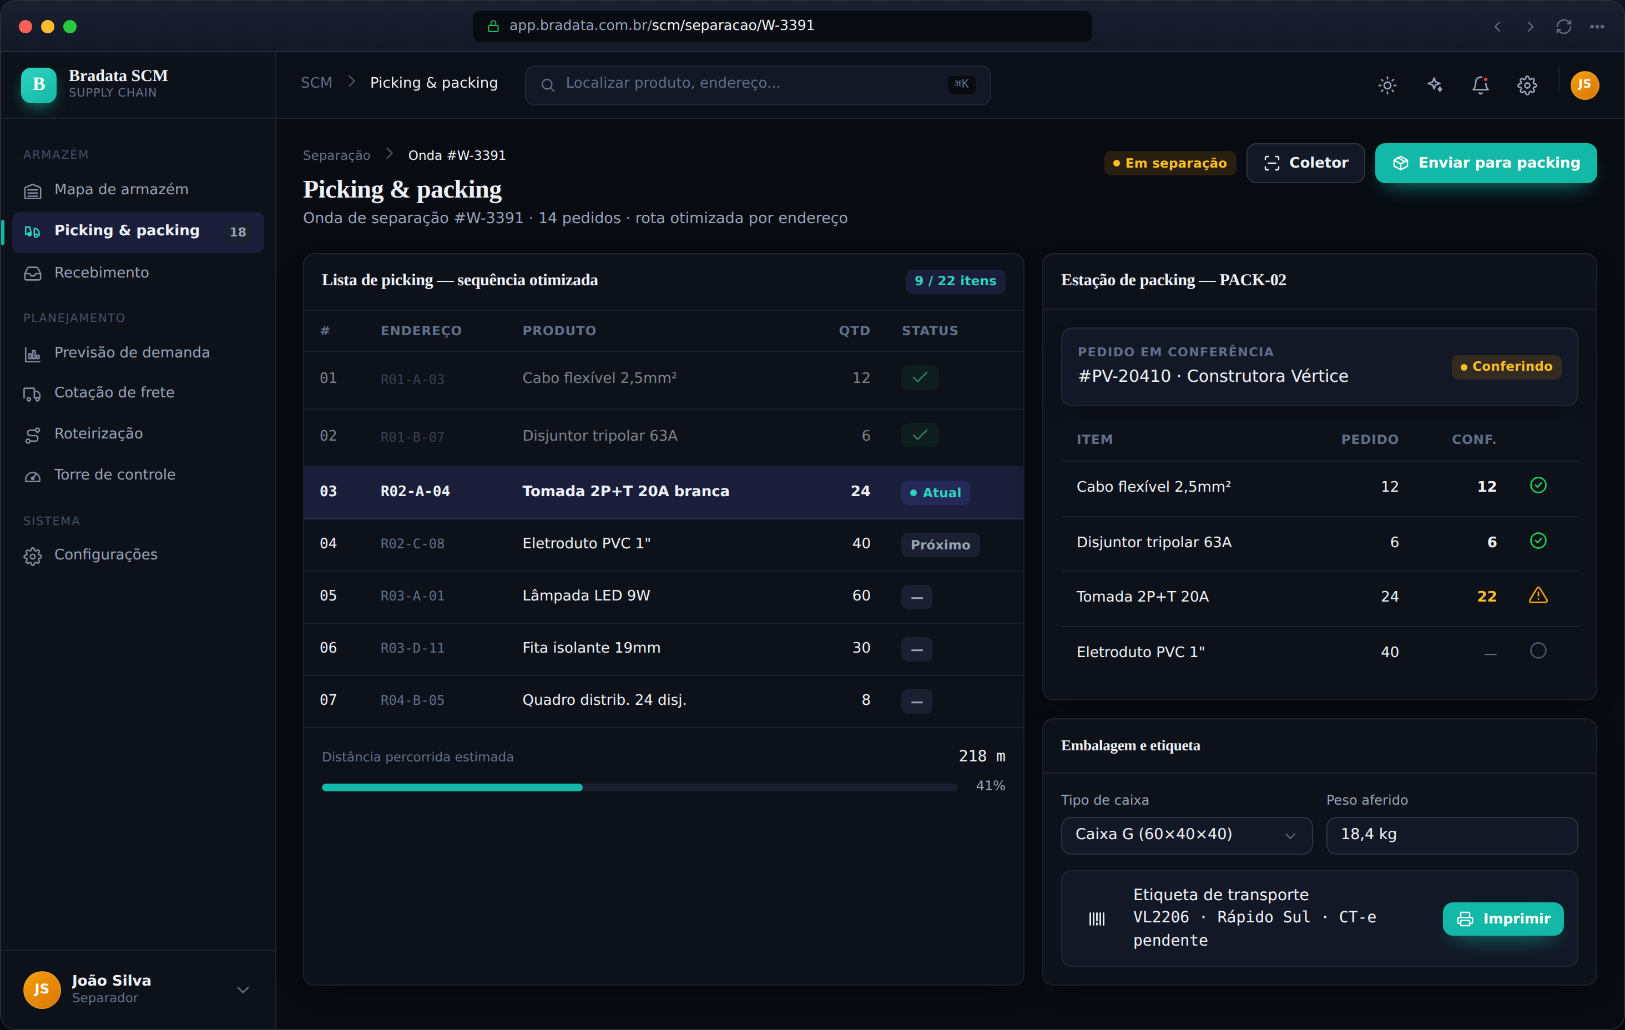Image resolution: width=1625 pixels, height=1030 pixels.
Task: Click the browser forward arrow
Action: point(1530,26)
